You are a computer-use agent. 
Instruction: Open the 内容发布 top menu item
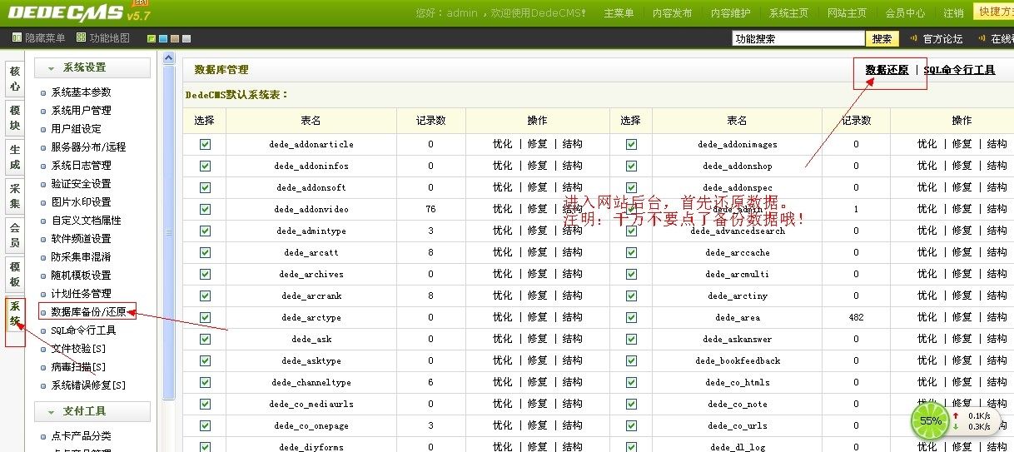click(x=672, y=13)
